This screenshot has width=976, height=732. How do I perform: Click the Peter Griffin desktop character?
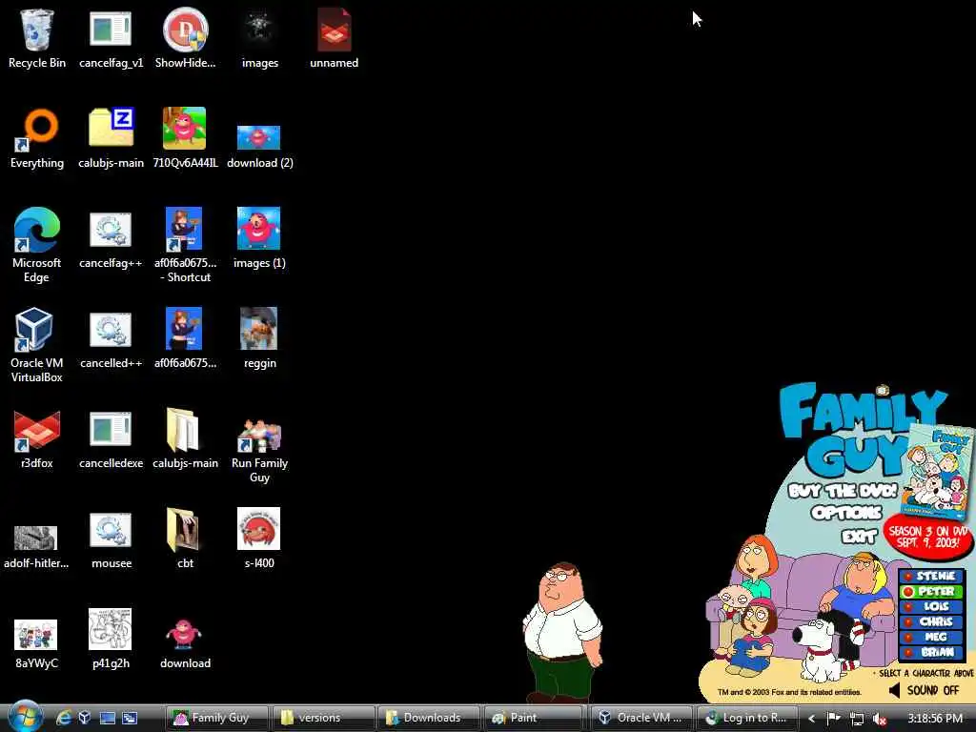[562, 631]
